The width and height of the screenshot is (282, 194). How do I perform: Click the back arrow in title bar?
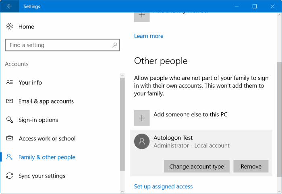coord(9,6)
